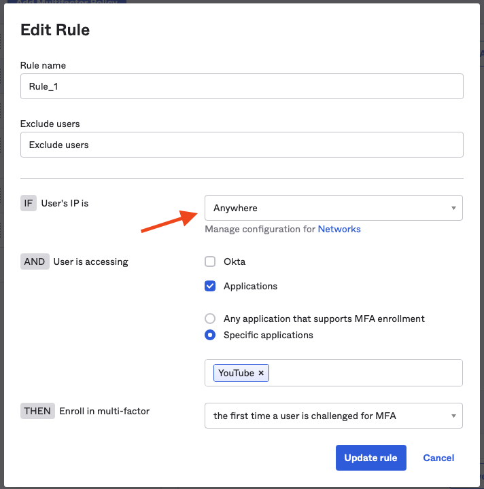The width and height of the screenshot is (484, 489).
Task: Click the AND condition badge
Action: click(x=35, y=261)
